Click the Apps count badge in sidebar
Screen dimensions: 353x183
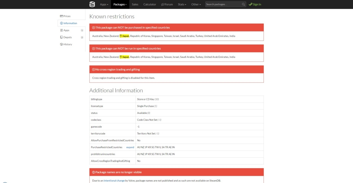click(x=82, y=30)
